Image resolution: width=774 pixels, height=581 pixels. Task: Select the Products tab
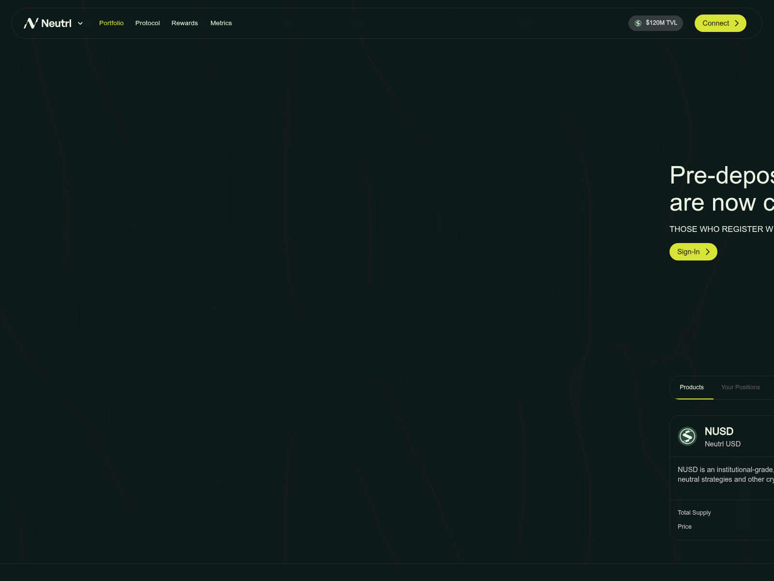pos(692,387)
